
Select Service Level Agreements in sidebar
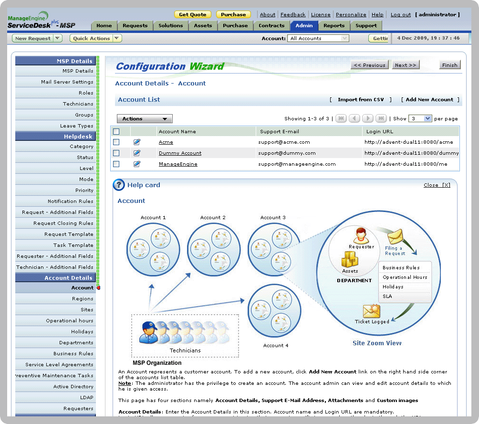click(x=56, y=365)
